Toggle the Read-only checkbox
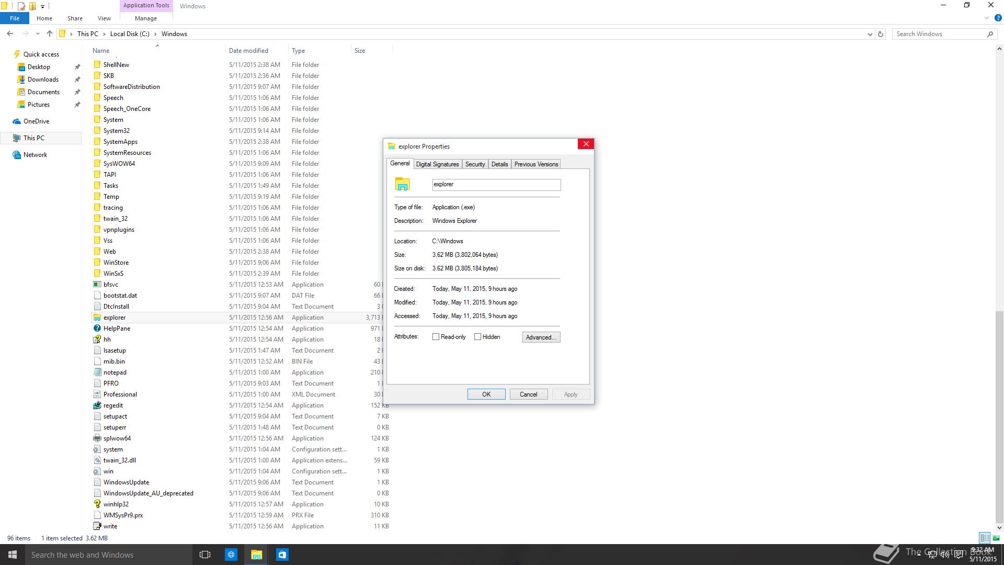Image resolution: width=1004 pixels, height=565 pixels. (x=436, y=337)
